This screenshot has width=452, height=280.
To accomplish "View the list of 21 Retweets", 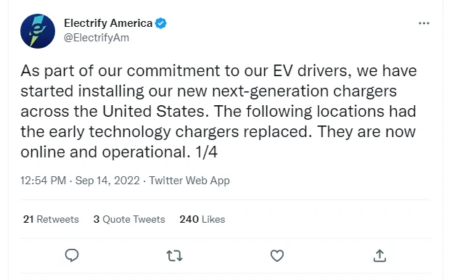I will point(51,220).
